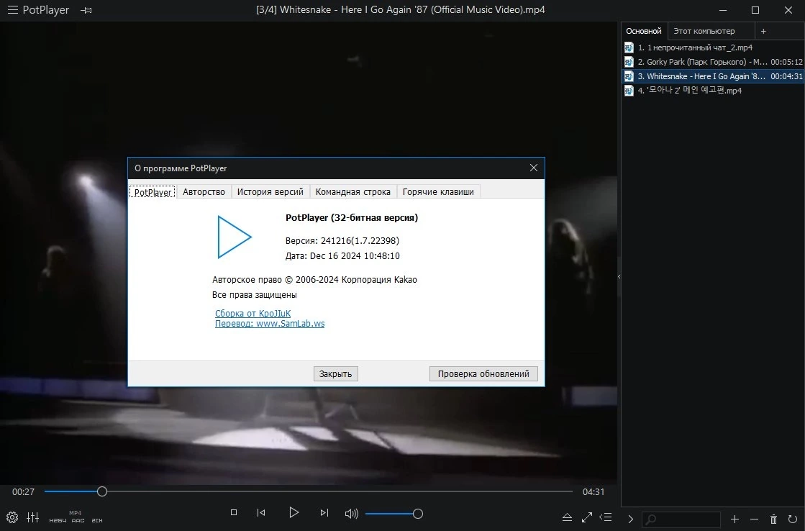Click the playlist repeat/refresh icon
The image size is (805, 531).
[x=793, y=519]
